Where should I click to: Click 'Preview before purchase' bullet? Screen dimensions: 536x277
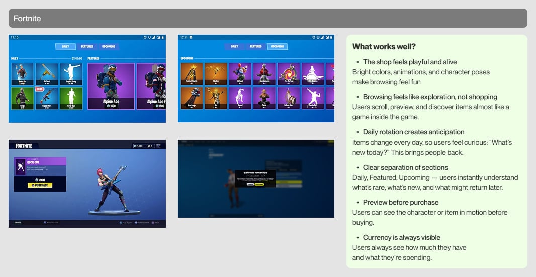401,203
